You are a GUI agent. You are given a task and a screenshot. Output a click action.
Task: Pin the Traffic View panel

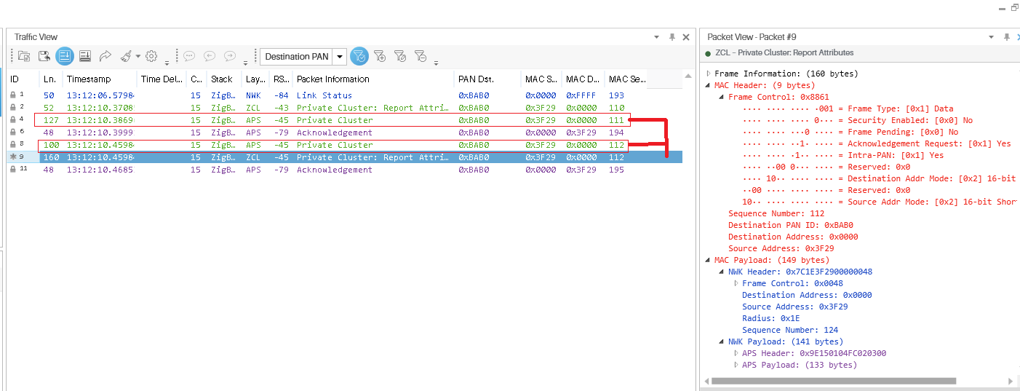pyautogui.click(x=672, y=37)
